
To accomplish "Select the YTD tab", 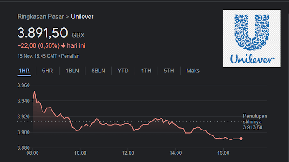I will coord(123,71).
